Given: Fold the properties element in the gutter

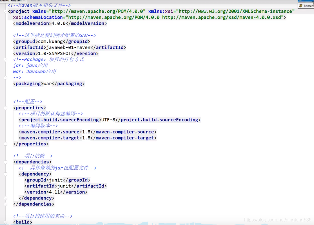Looking at the screenshot, I should click(5, 108).
